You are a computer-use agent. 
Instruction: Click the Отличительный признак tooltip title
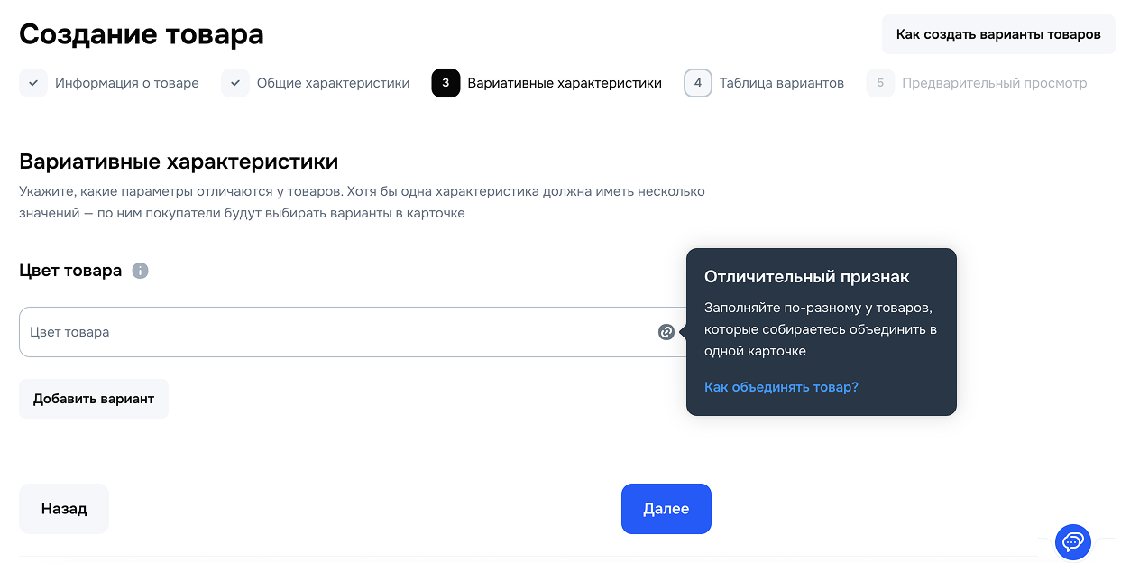point(807,277)
